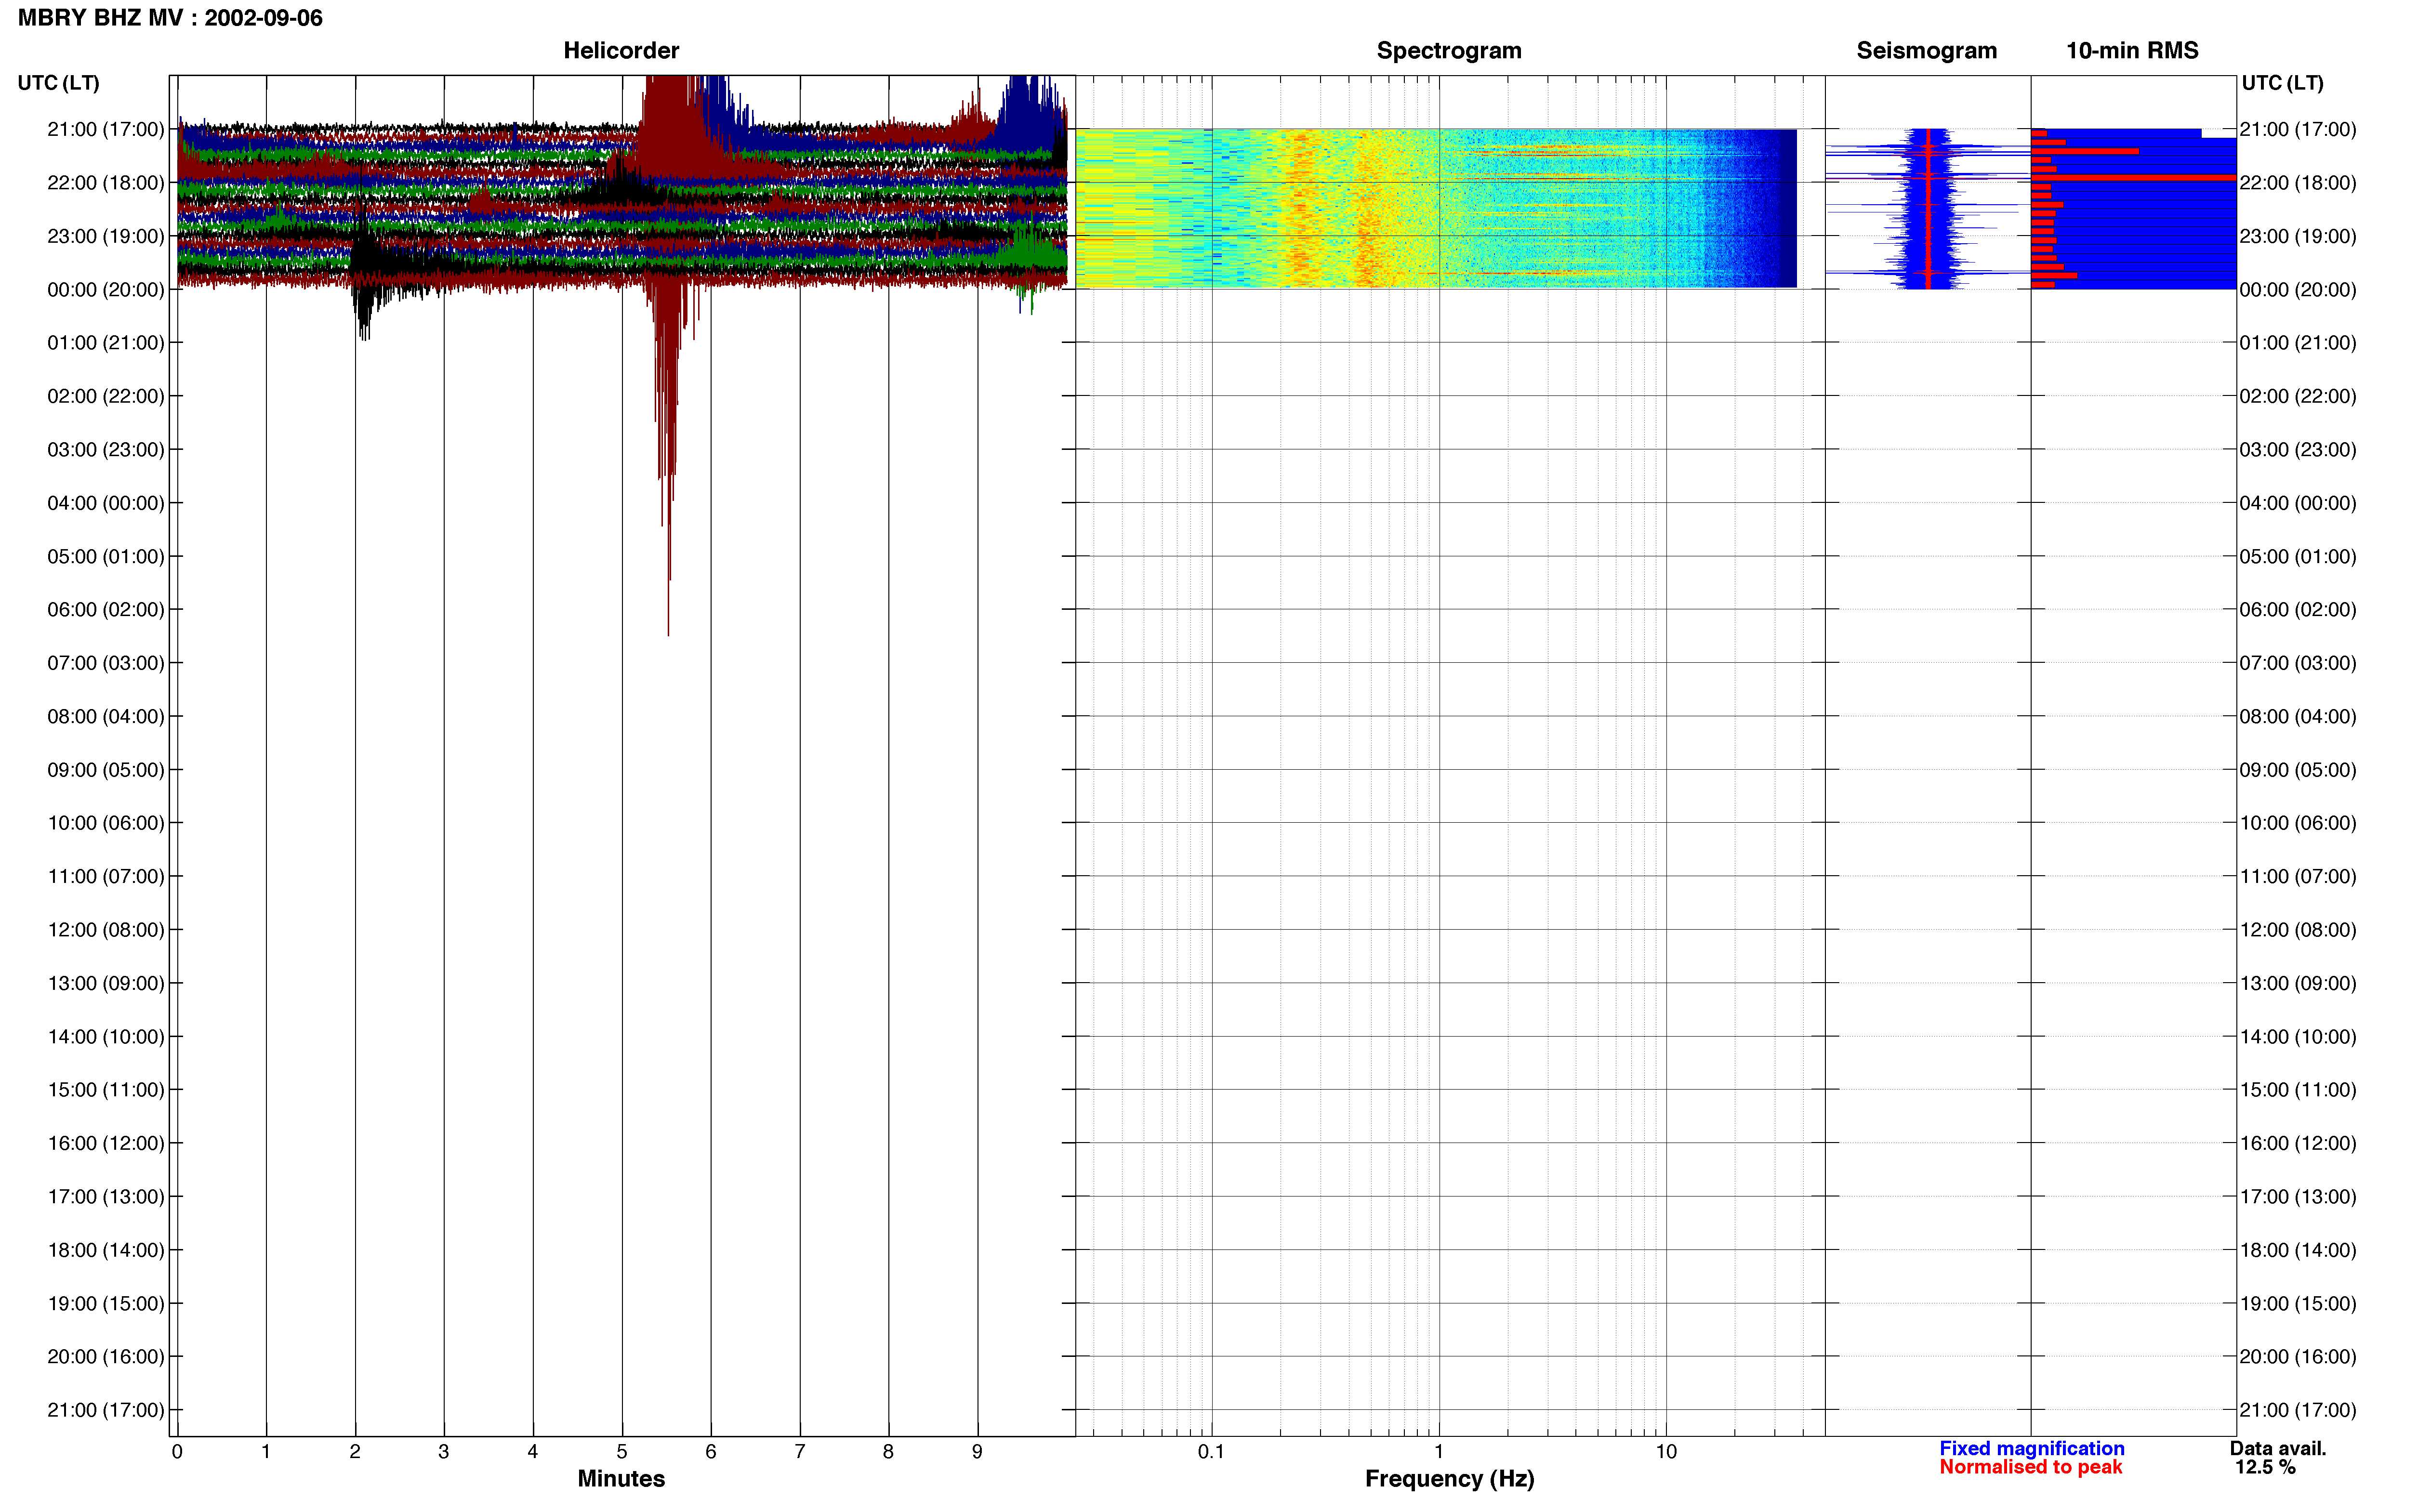The image size is (2418, 1512).
Task: Click the longest red RMS bar at 22:00
Action: click(2133, 178)
